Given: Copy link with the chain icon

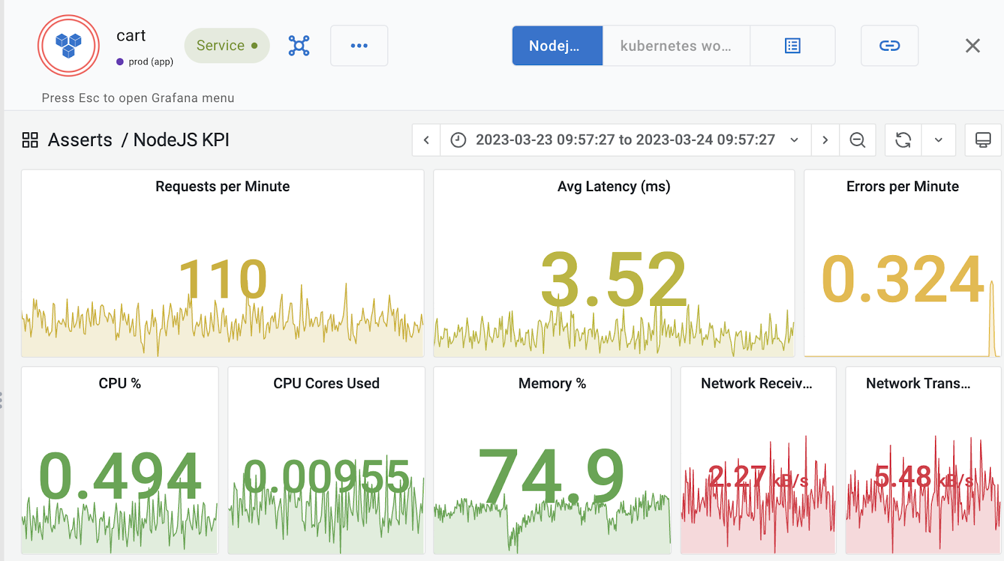Looking at the screenshot, I should (x=889, y=46).
